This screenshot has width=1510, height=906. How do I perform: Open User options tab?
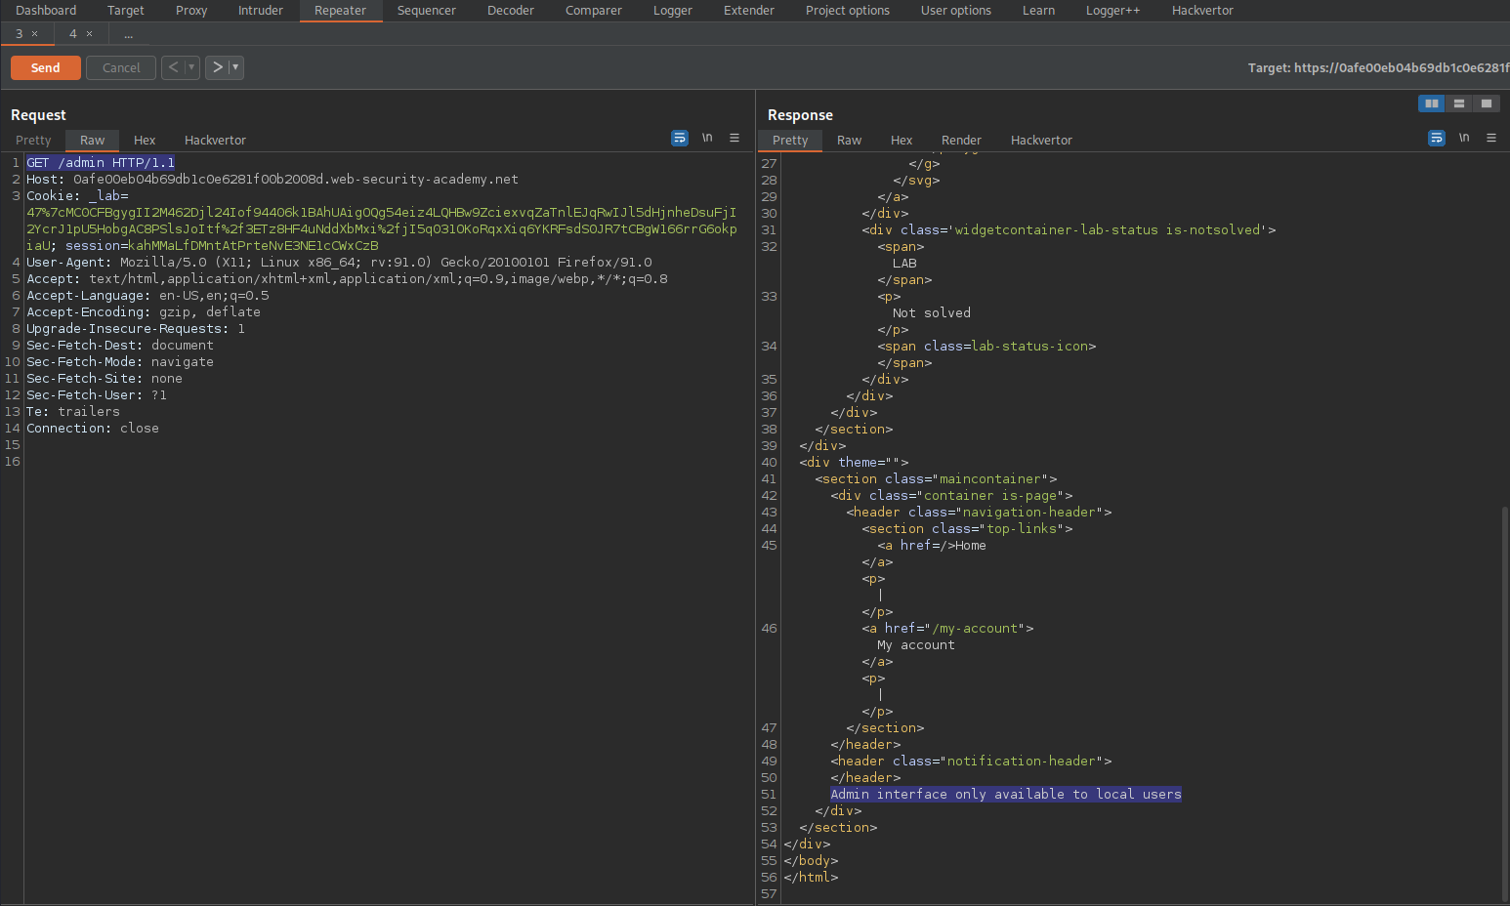(x=956, y=11)
